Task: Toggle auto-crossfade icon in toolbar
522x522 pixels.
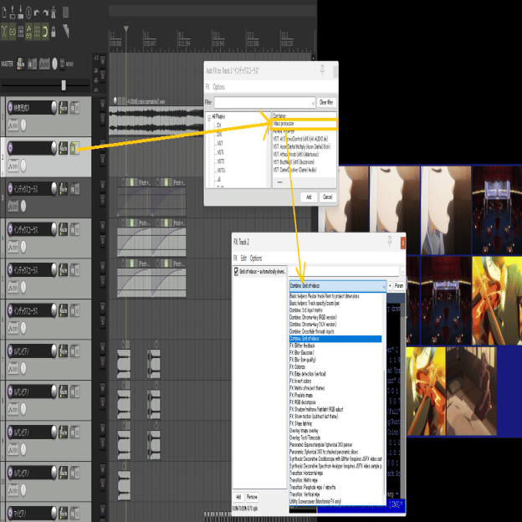Action: 4,32
